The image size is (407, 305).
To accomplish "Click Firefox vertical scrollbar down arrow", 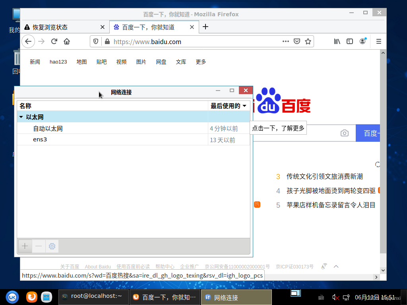I will pos(383,270).
